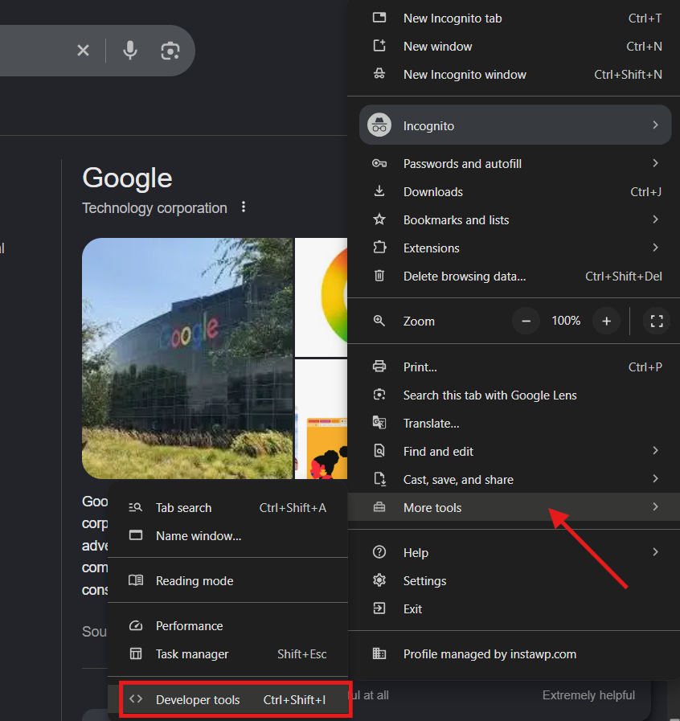Click the building icon for managed profile
This screenshot has width=680, height=721.
[x=379, y=653]
